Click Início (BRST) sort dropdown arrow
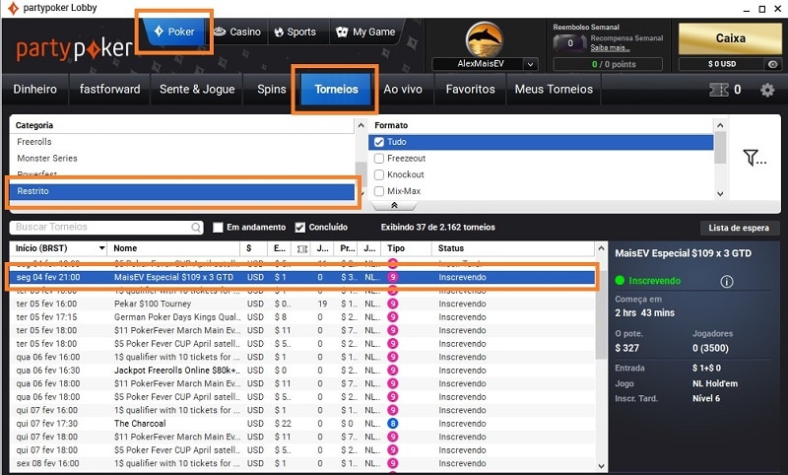This screenshot has height=475, width=788. (x=102, y=248)
